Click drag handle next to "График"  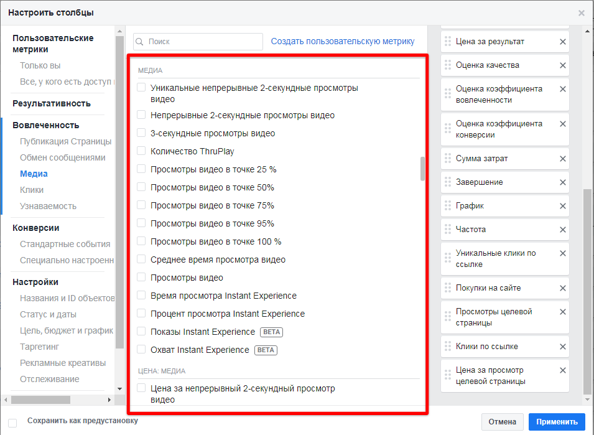pos(447,206)
